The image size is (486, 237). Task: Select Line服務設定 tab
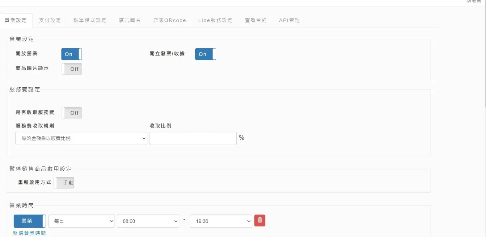215,20
